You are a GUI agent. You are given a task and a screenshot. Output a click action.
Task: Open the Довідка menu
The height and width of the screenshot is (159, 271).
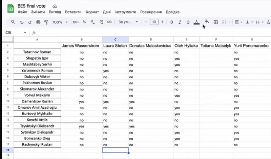coord(172,12)
